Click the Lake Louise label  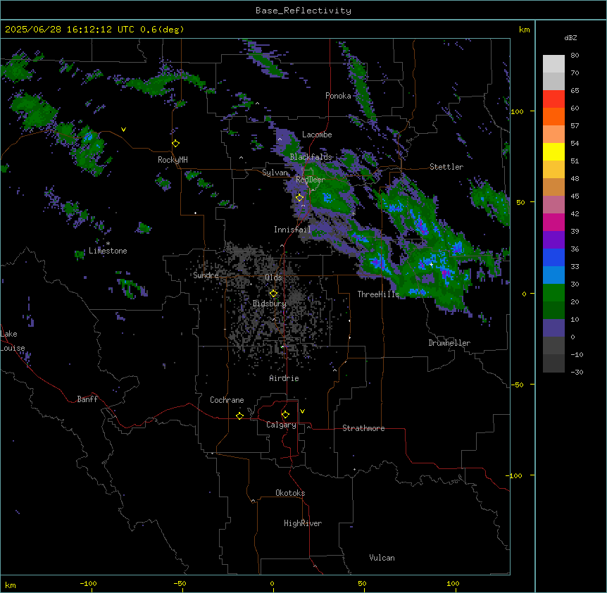pyautogui.click(x=13, y=341)
